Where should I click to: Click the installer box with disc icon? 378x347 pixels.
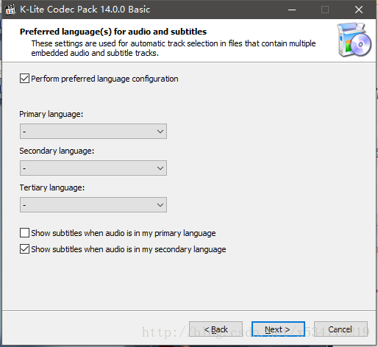[354, 40]
